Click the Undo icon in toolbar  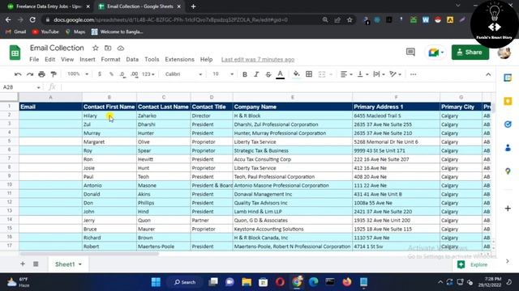click(x=18, y=74)
